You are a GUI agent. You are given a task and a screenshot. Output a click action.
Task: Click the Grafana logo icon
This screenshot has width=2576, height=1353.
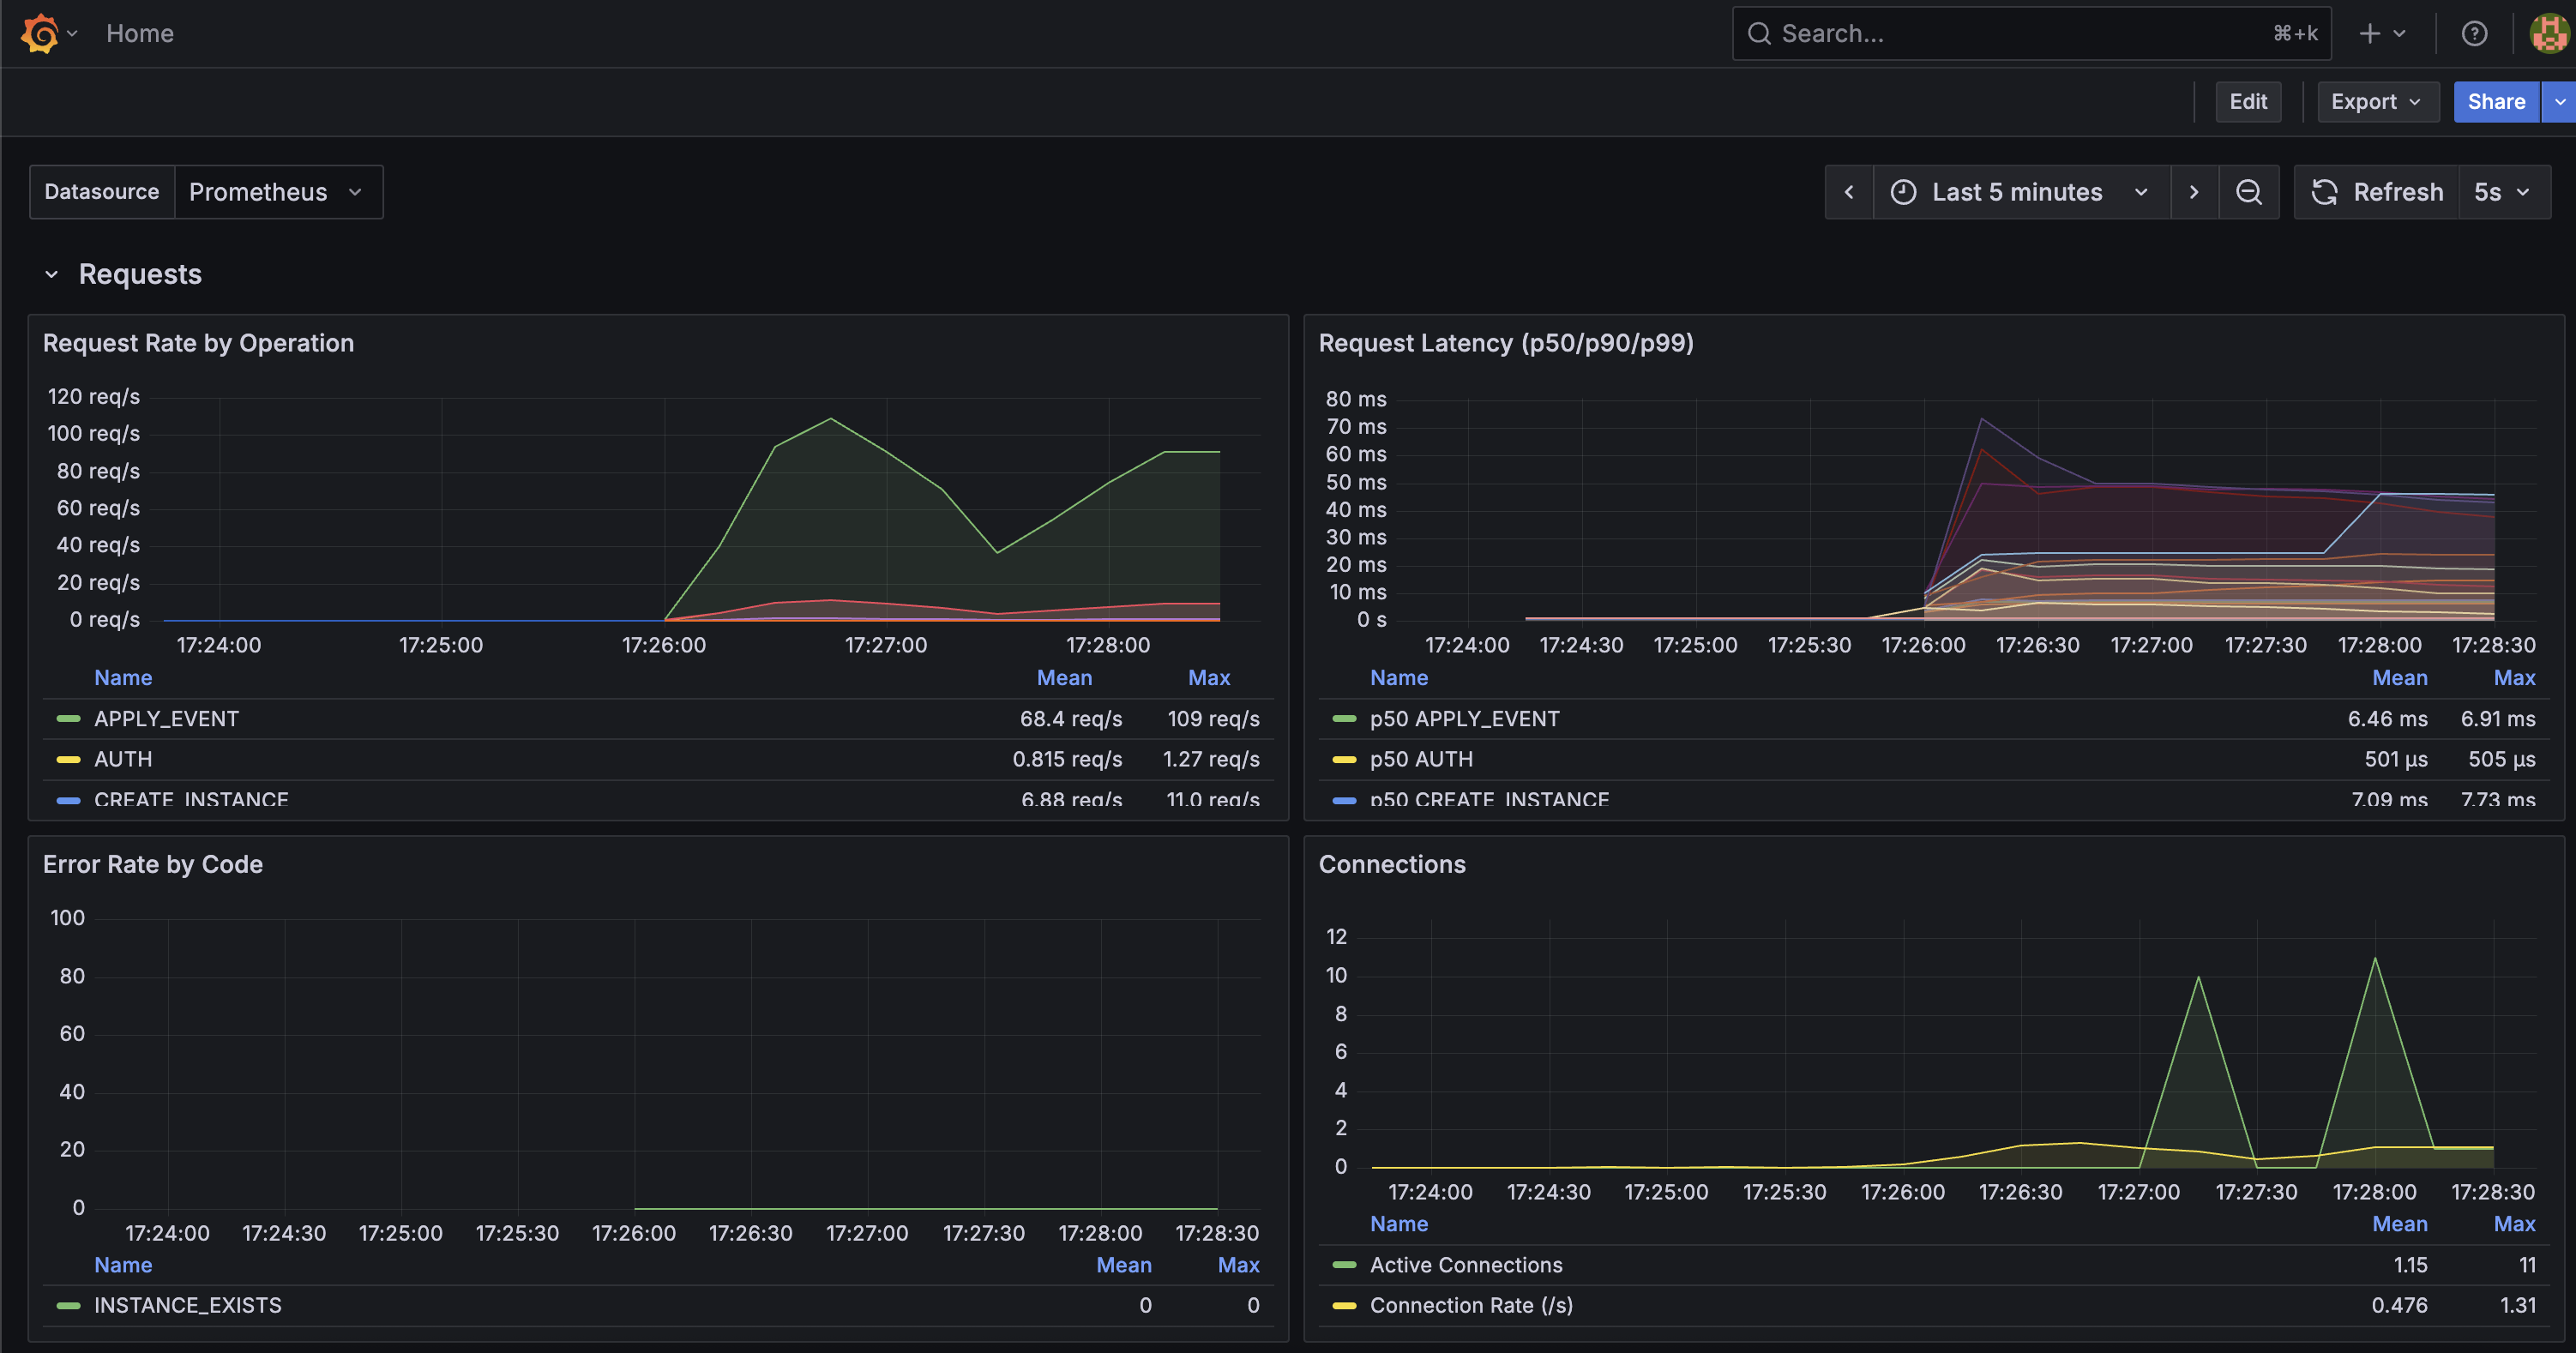point(40,33)
